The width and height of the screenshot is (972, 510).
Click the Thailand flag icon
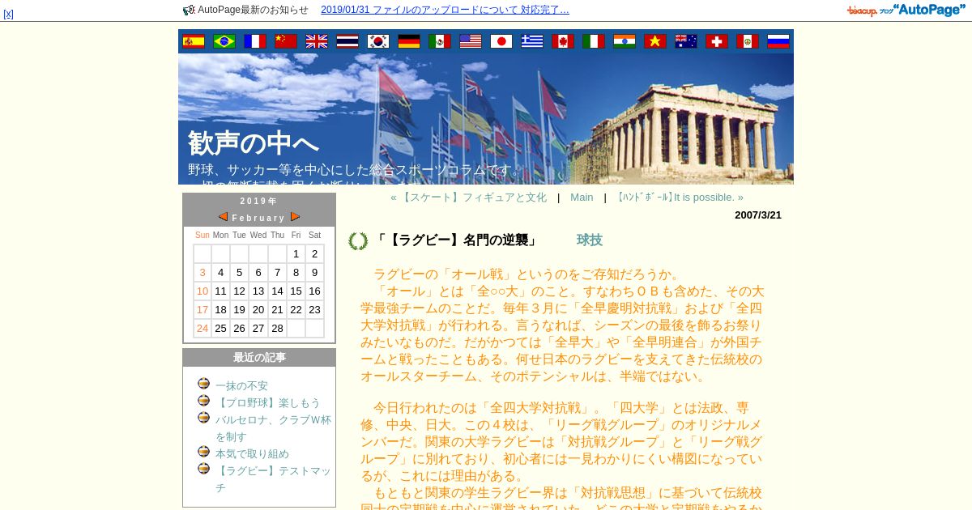pyautogui.click(x=347, y=41)
